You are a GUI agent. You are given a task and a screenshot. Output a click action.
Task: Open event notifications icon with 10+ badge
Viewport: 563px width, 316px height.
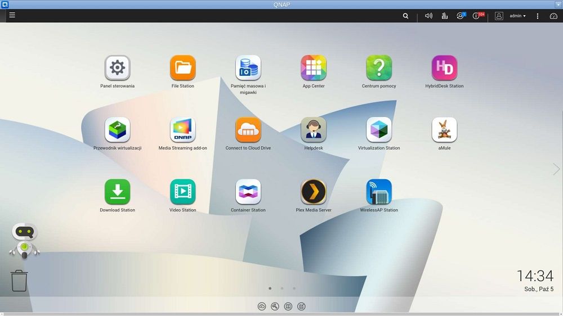click(478, 16)
